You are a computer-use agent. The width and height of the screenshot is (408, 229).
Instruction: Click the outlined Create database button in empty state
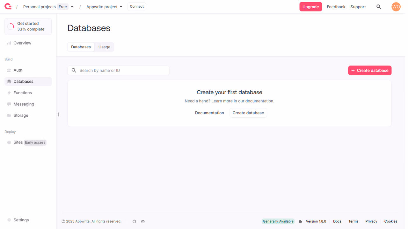pos(248,113)
